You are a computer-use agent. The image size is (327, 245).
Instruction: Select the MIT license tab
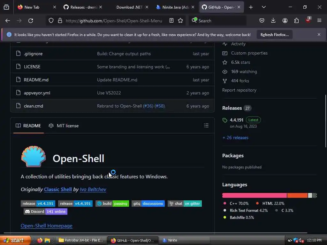pyautogui.click(x=64, y=126)
